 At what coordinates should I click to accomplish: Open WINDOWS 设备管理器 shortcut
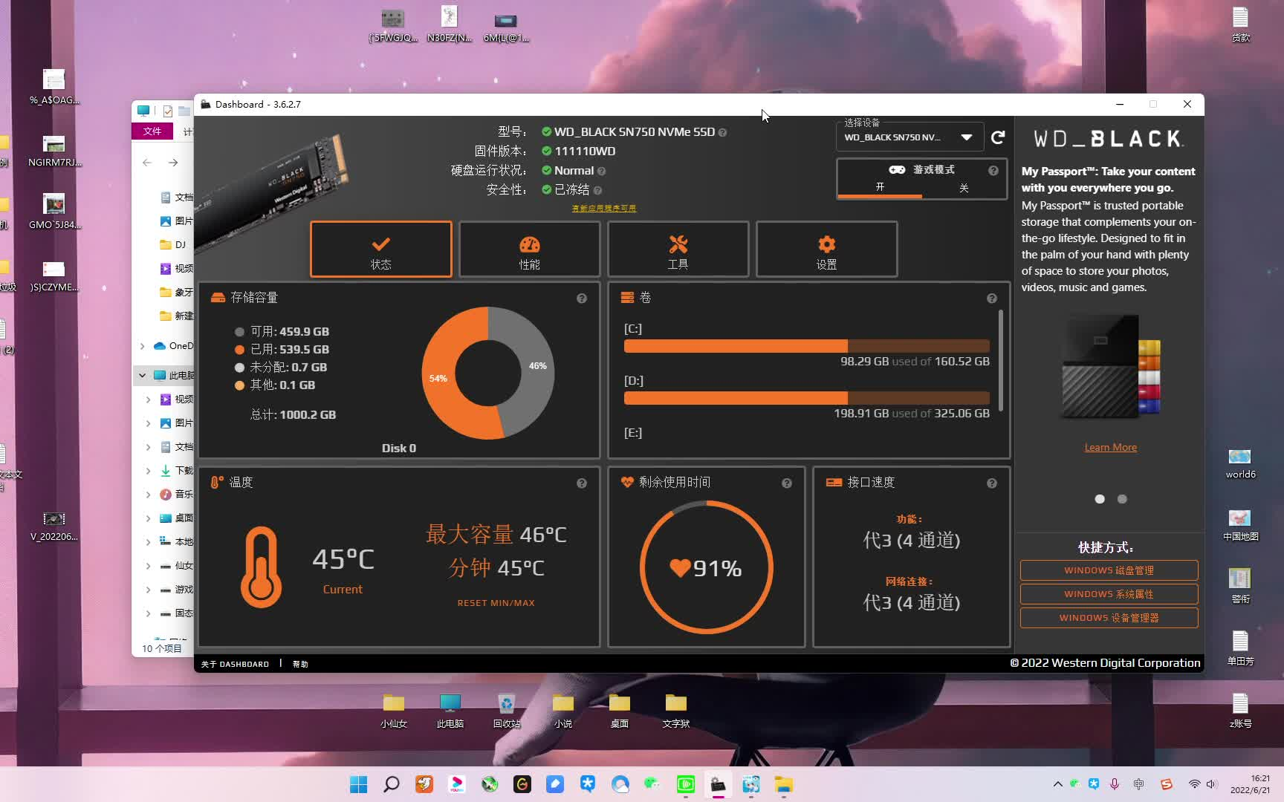tap(1109, 618)
